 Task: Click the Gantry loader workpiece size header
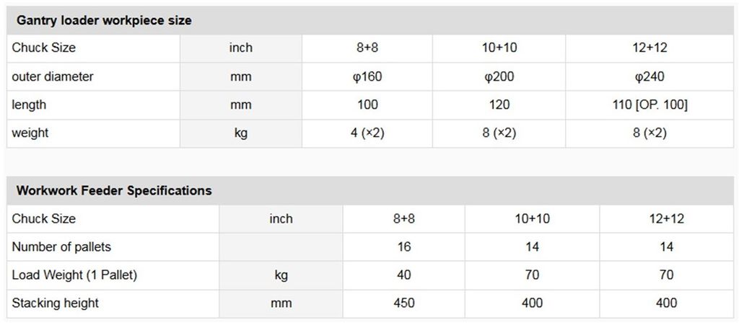(x=104, y=21)
